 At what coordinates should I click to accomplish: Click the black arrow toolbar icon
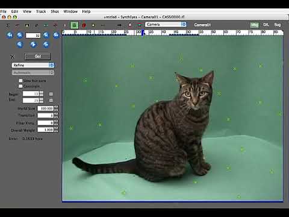119,25
